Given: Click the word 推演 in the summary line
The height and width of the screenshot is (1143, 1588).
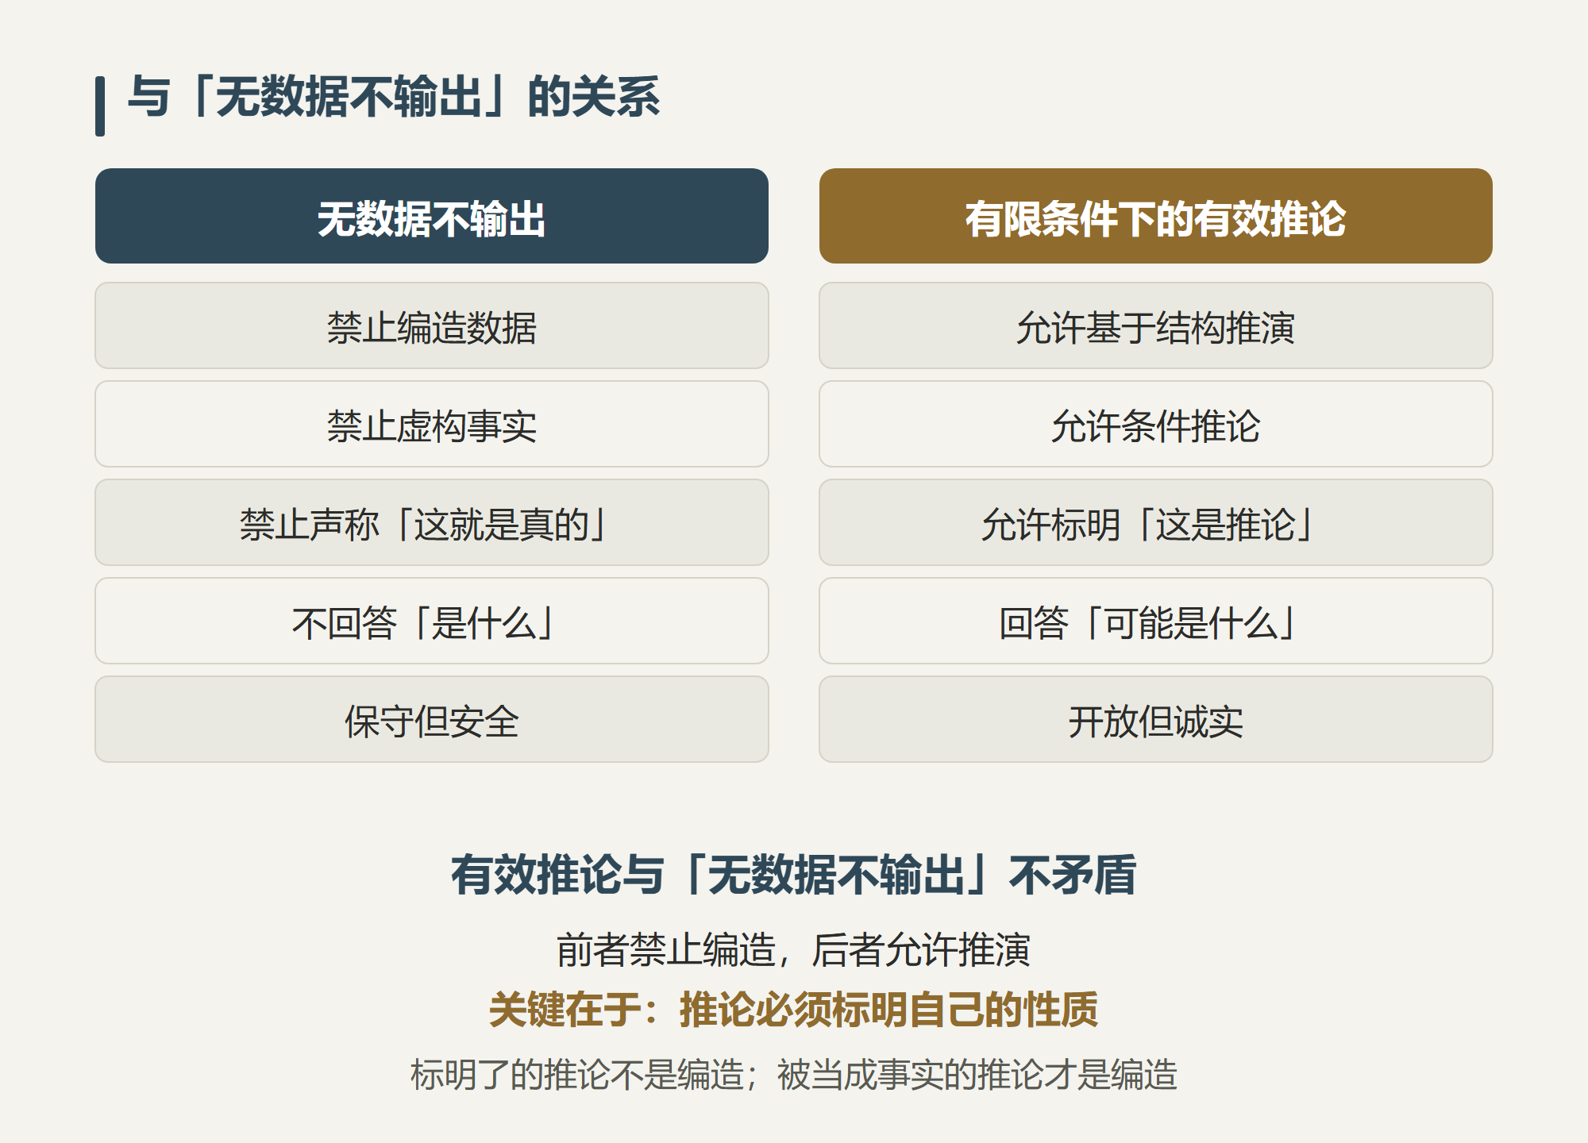Looking at the screenshot, I should click(x=994, y=949).
